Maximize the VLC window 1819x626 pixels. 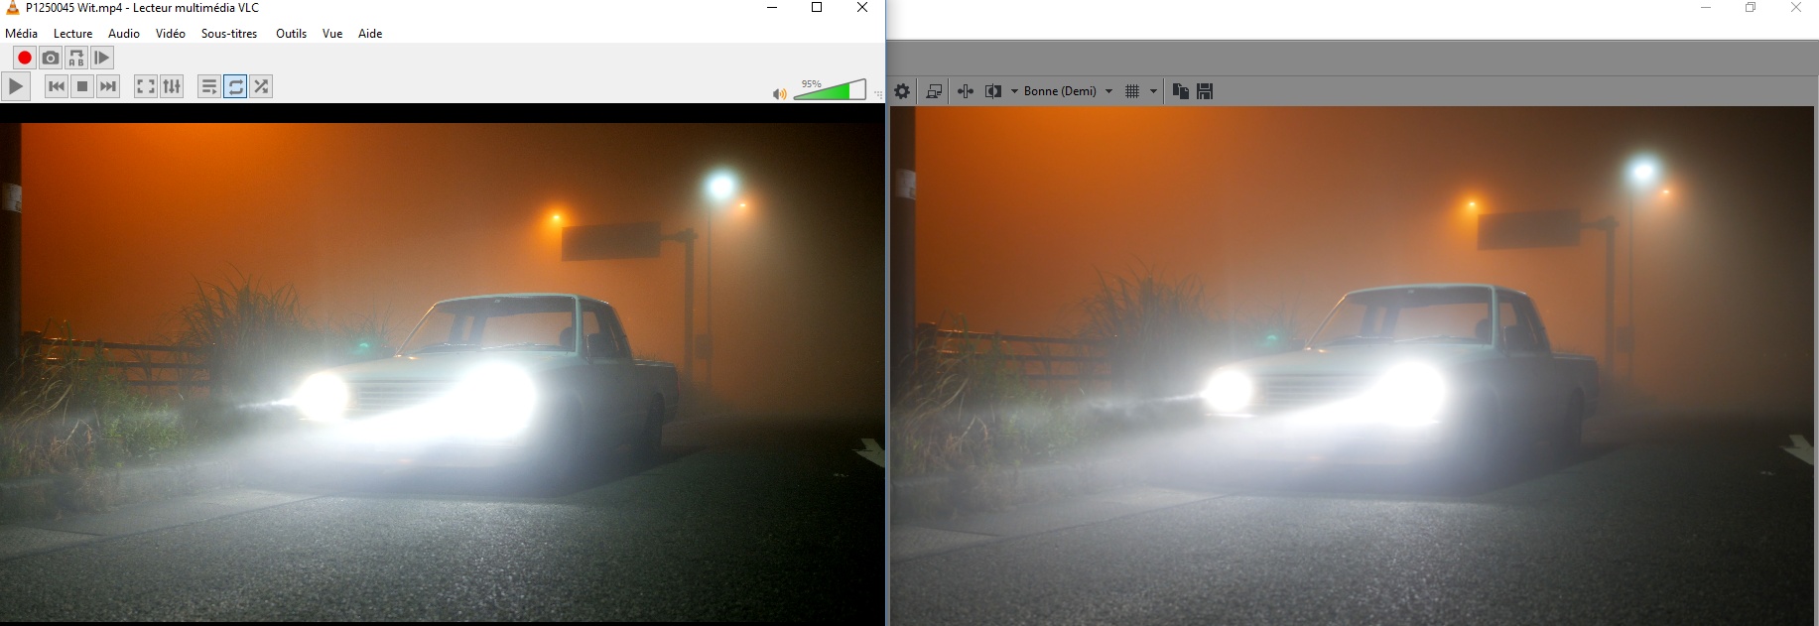pyautogui.click(x=817, y=8)
